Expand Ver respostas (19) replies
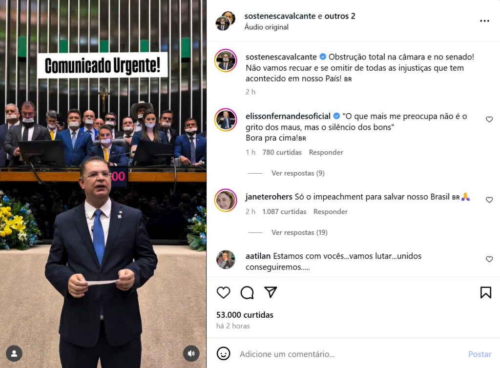Viewport: 500px width, 368px height. (299, 232)
